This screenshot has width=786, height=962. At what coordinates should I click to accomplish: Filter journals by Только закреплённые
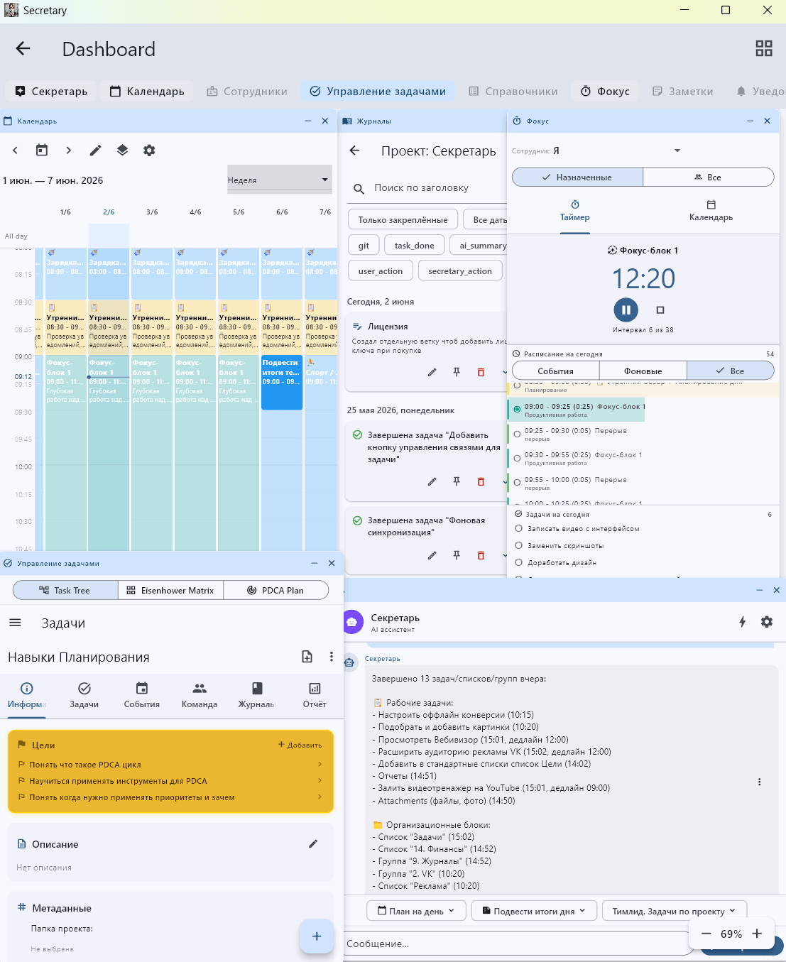click(x=403, y=220)
